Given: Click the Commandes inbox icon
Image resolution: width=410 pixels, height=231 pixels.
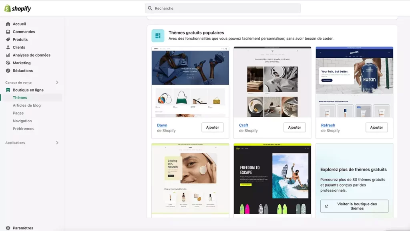Looking at the screenshot, I should click(x=8, y=32).
